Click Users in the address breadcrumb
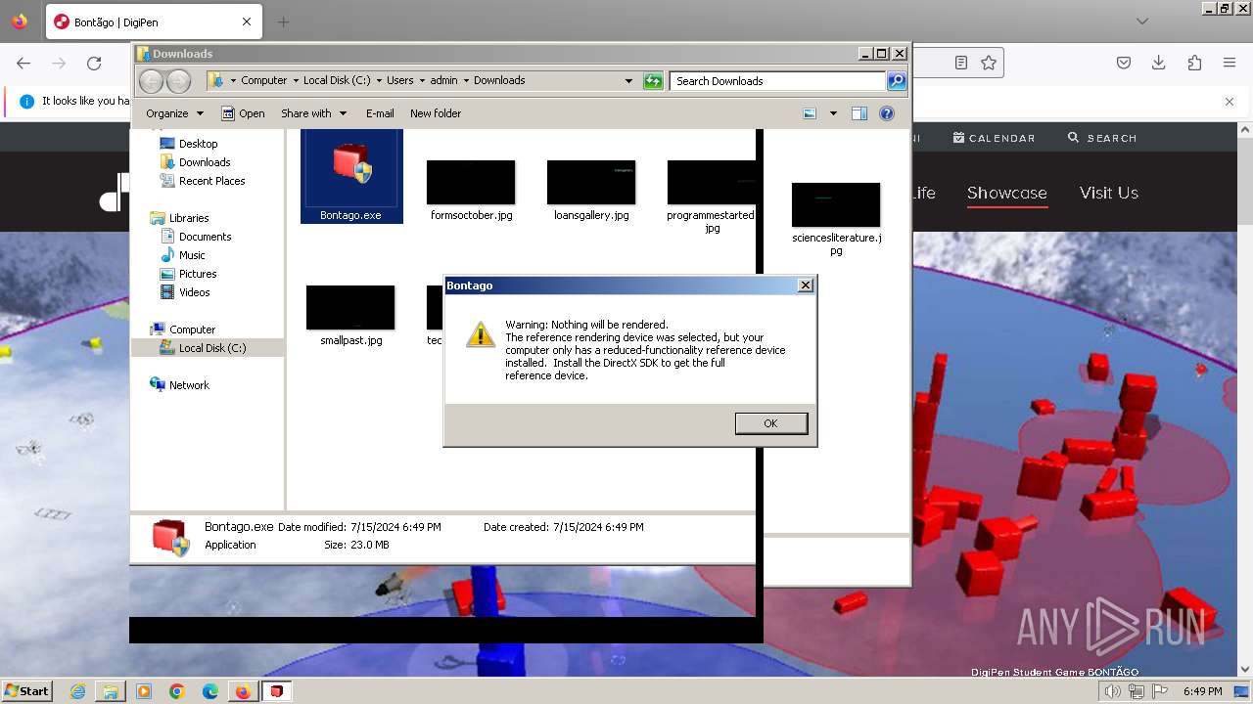The image size is (1253, 704). pos(399,80)
